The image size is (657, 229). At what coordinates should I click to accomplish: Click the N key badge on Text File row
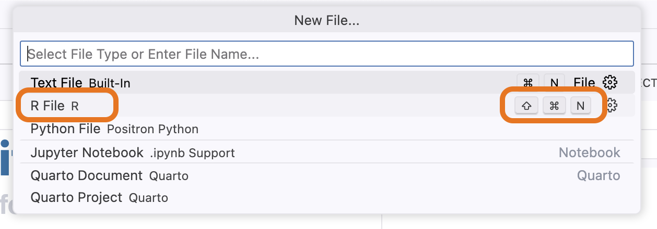point(554,82)
